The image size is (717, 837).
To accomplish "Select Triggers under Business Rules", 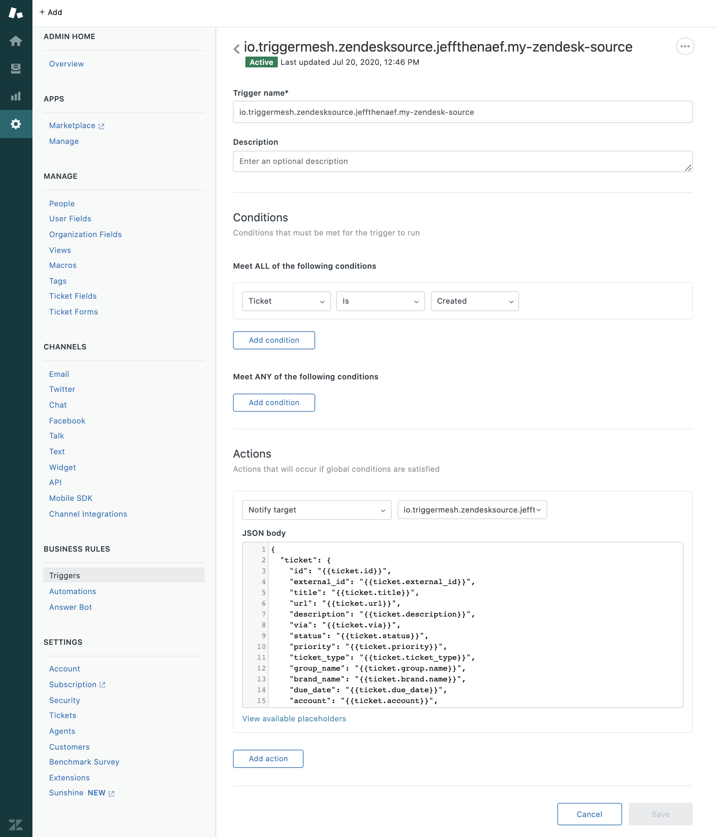I will pyautogui.click(x=124, y=576).
